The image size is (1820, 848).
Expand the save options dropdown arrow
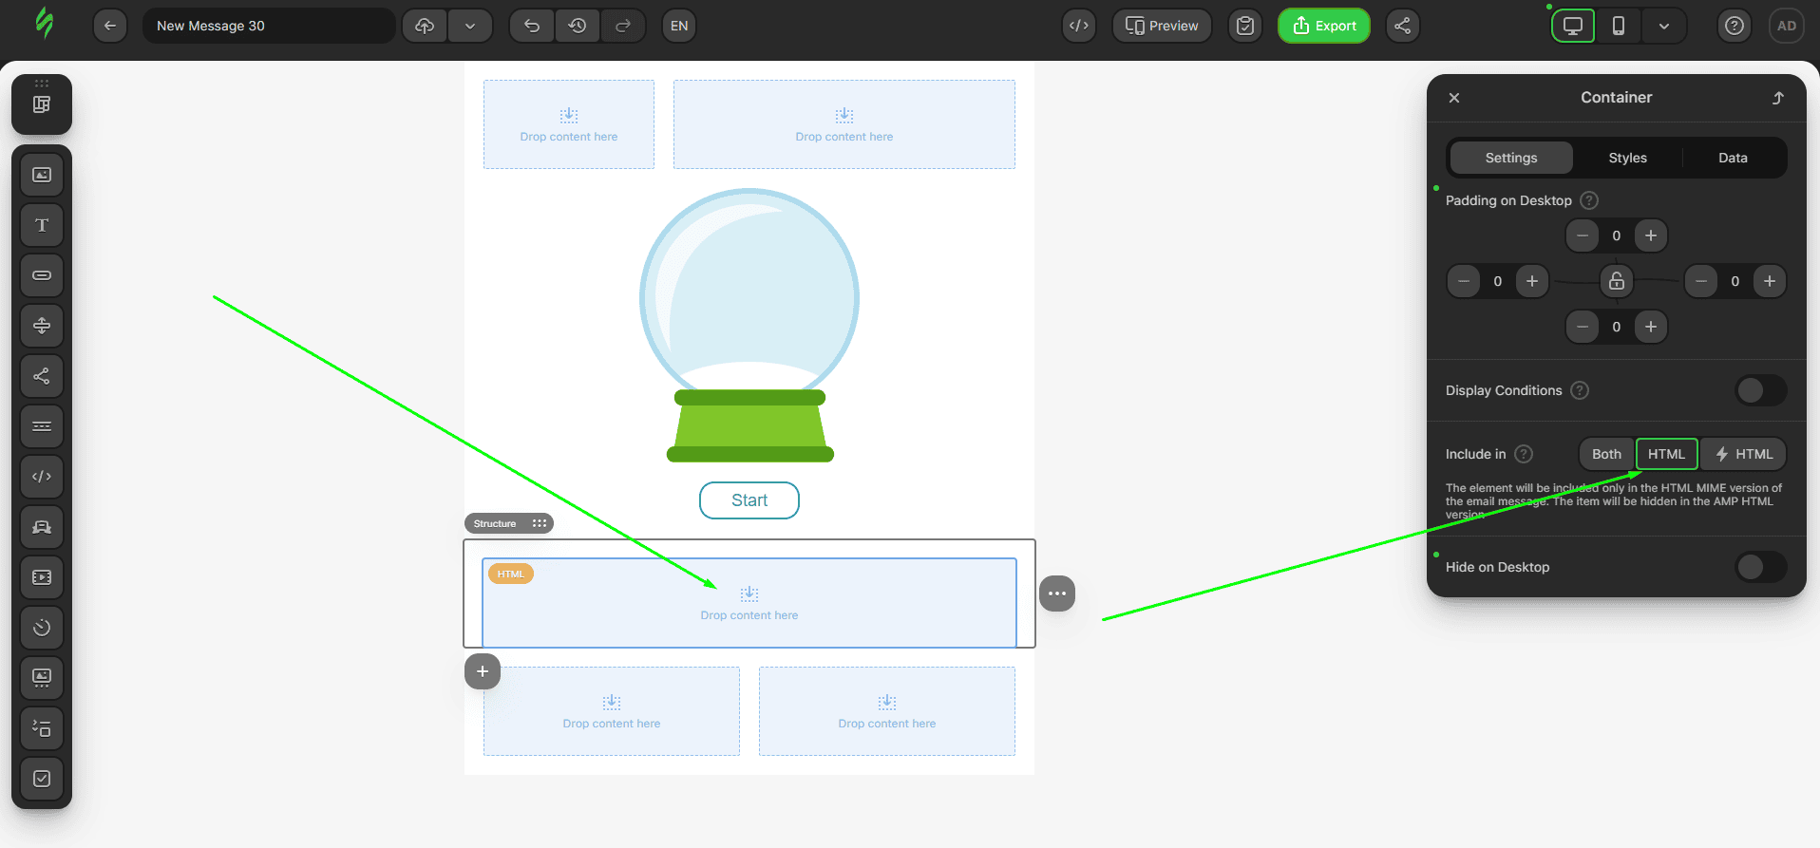[470, 26]
